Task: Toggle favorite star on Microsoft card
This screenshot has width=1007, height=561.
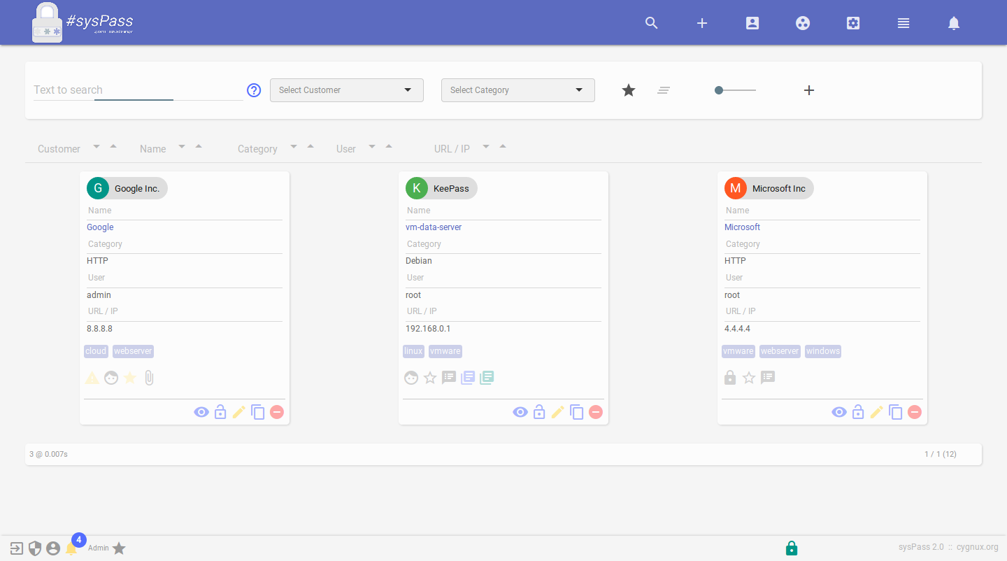Action: 749,378
